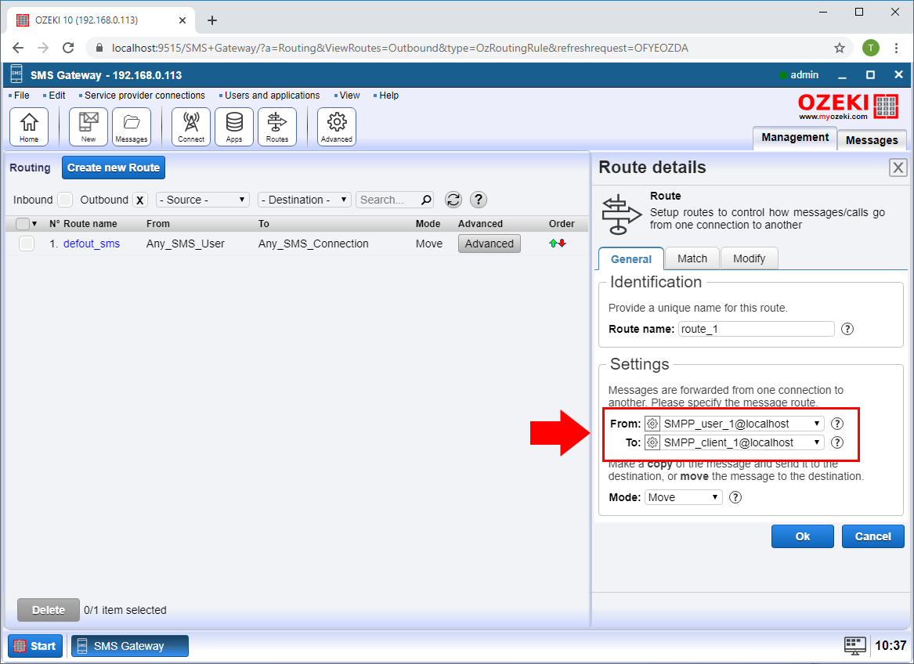Open the Routes signpost toolbar icon
Viewport: 914px width, 664px height.
pos(277,127)
